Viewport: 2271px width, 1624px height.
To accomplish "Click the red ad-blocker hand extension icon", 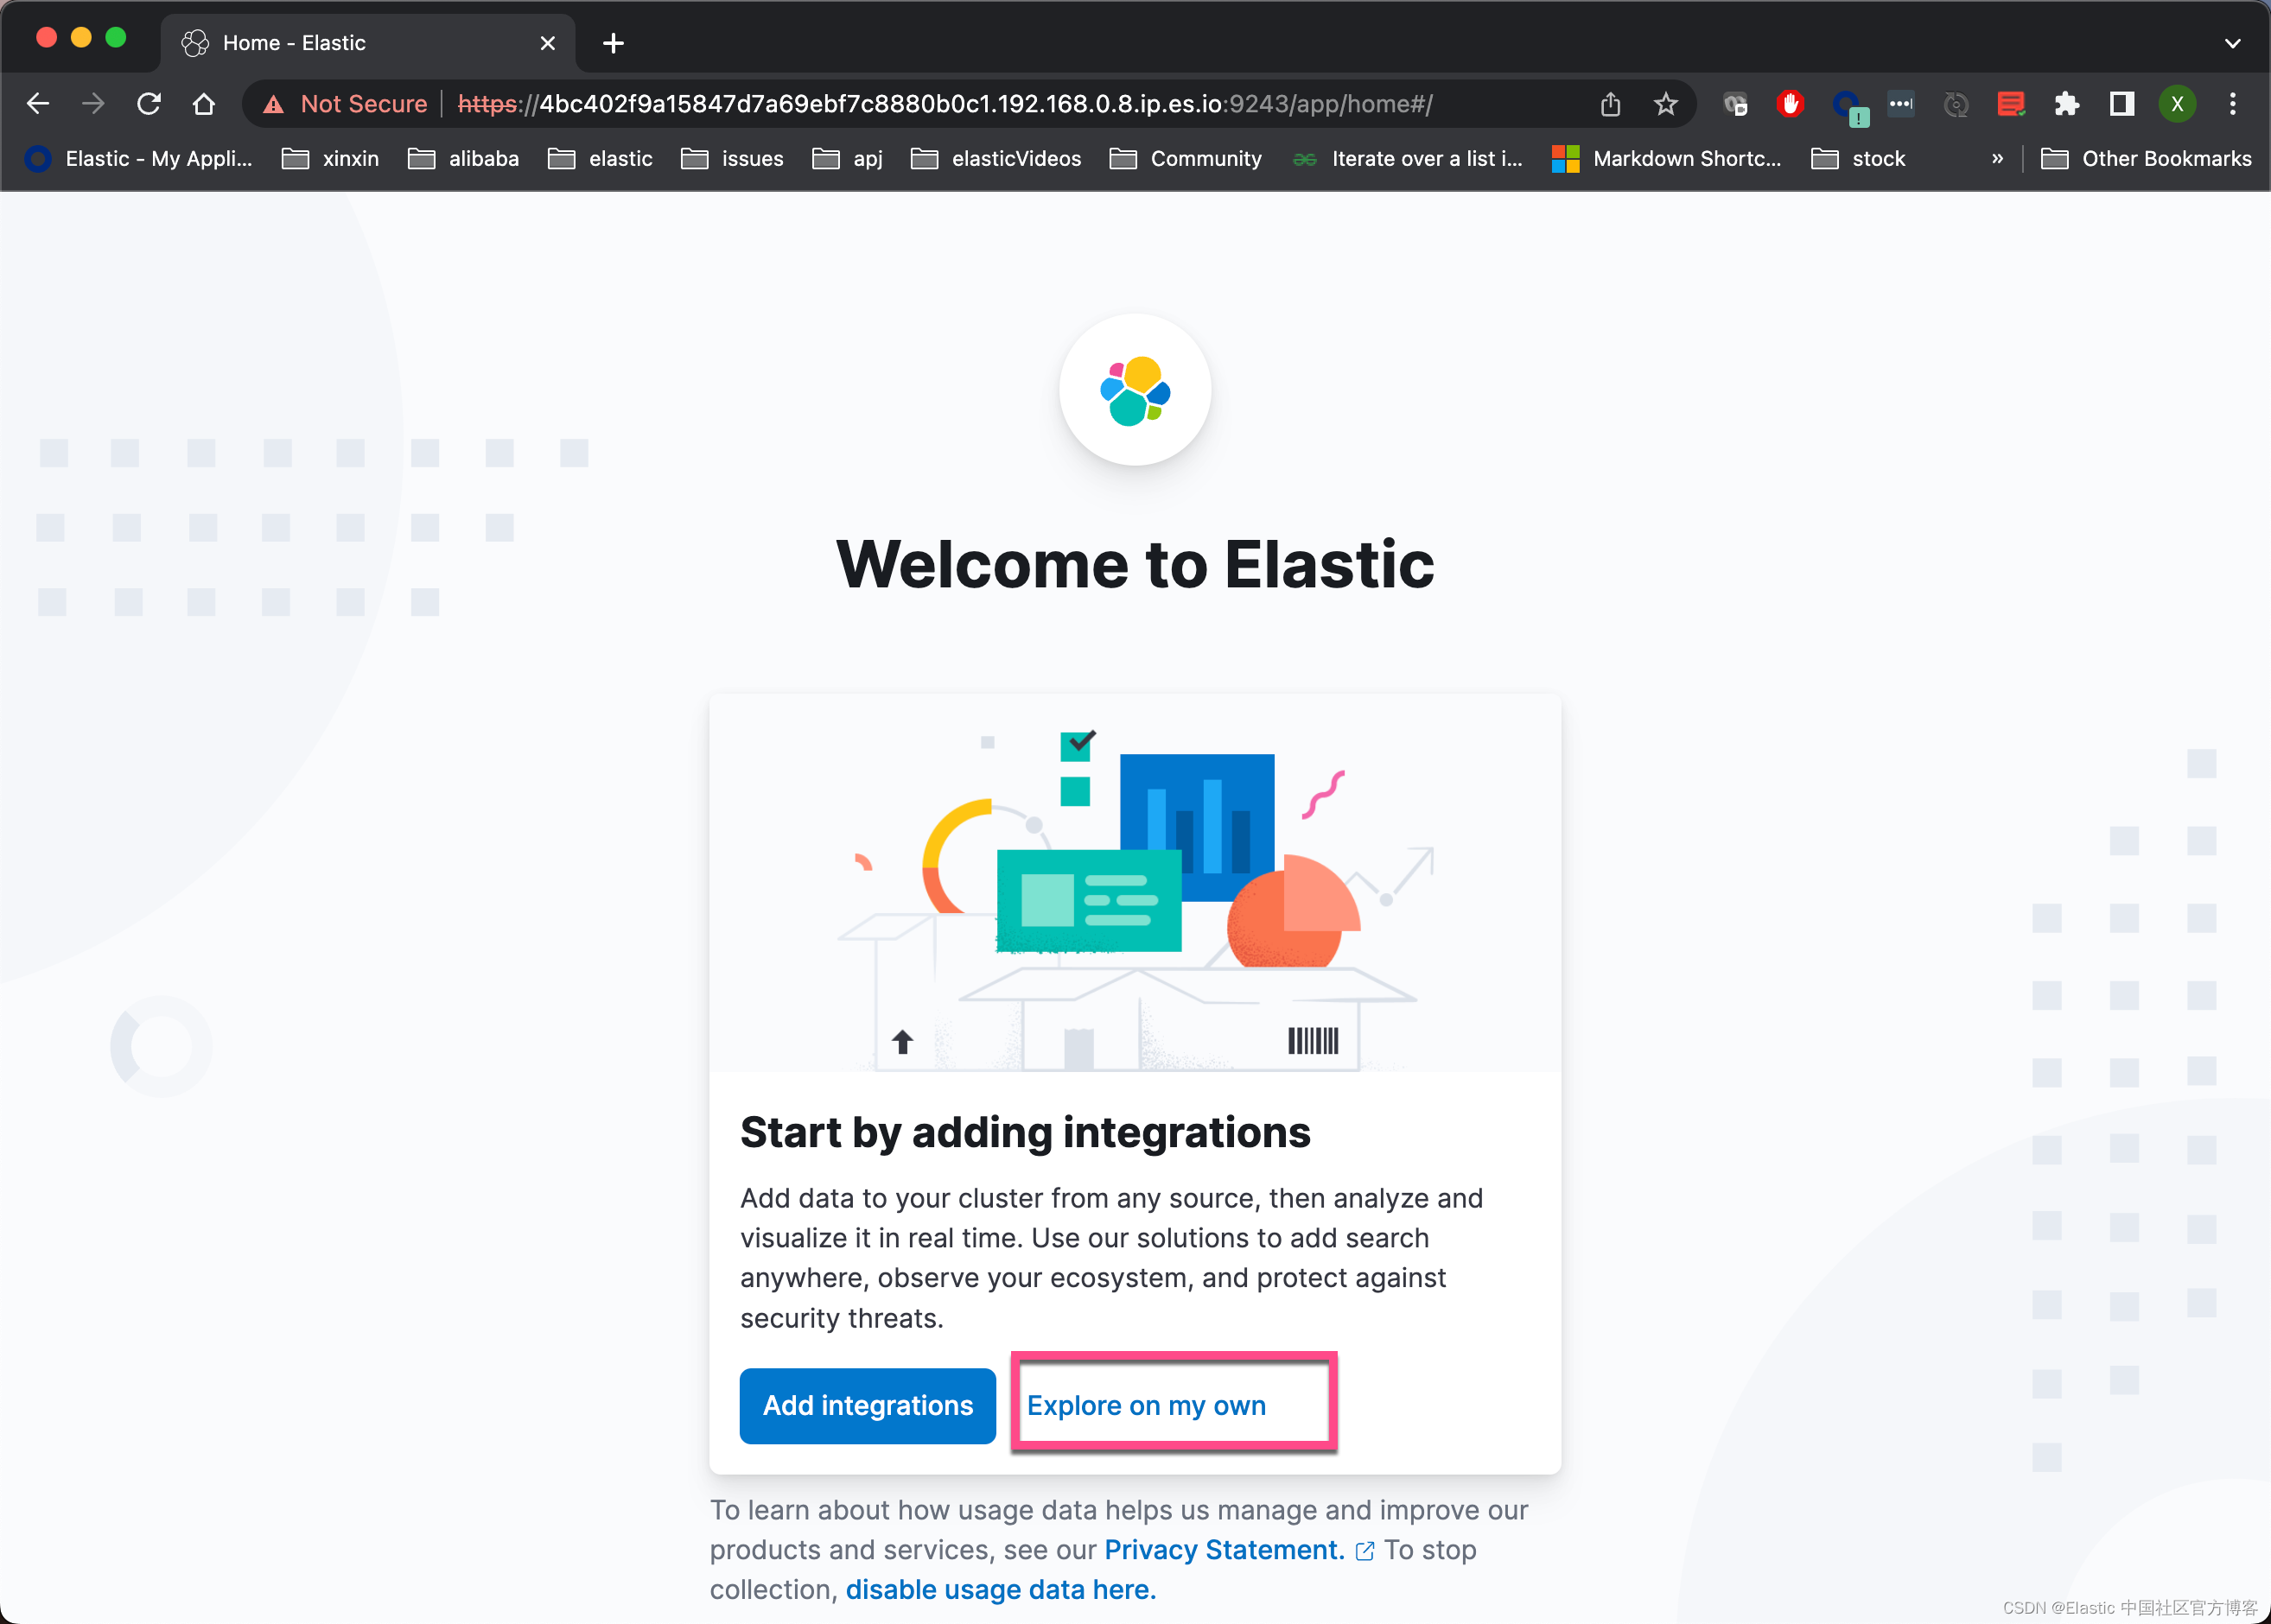I will click(1790, 103).
